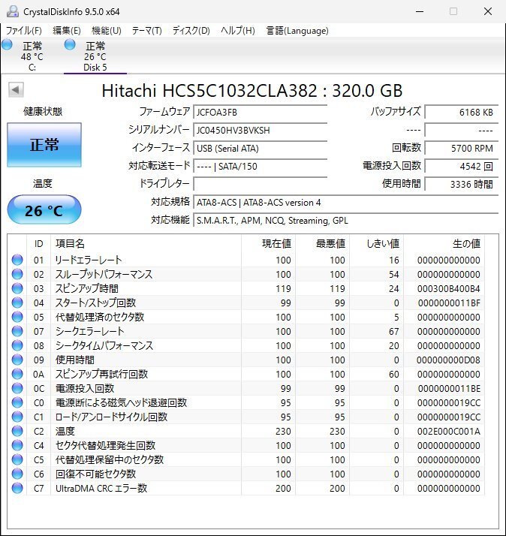Screen dimensions: 506x536
Task: Click raw value 0000000011BF in スタート/ストップ回数 row
Action: (449, 303)
